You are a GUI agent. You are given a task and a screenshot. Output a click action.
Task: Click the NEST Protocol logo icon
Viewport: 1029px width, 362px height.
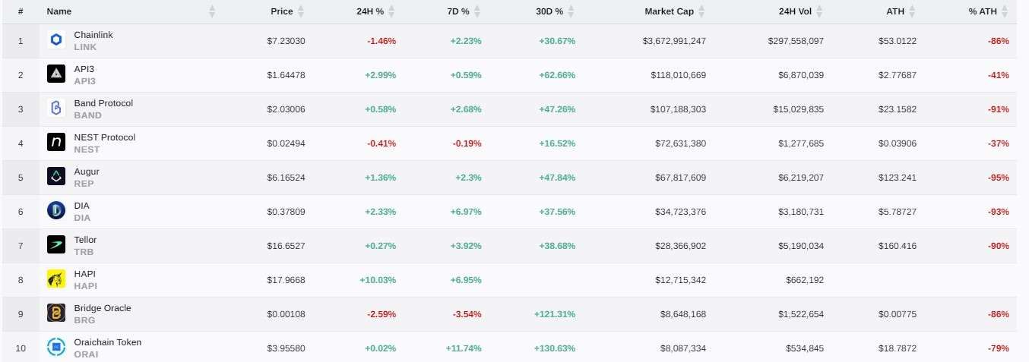pyautogui.click(x=56, y=143)
